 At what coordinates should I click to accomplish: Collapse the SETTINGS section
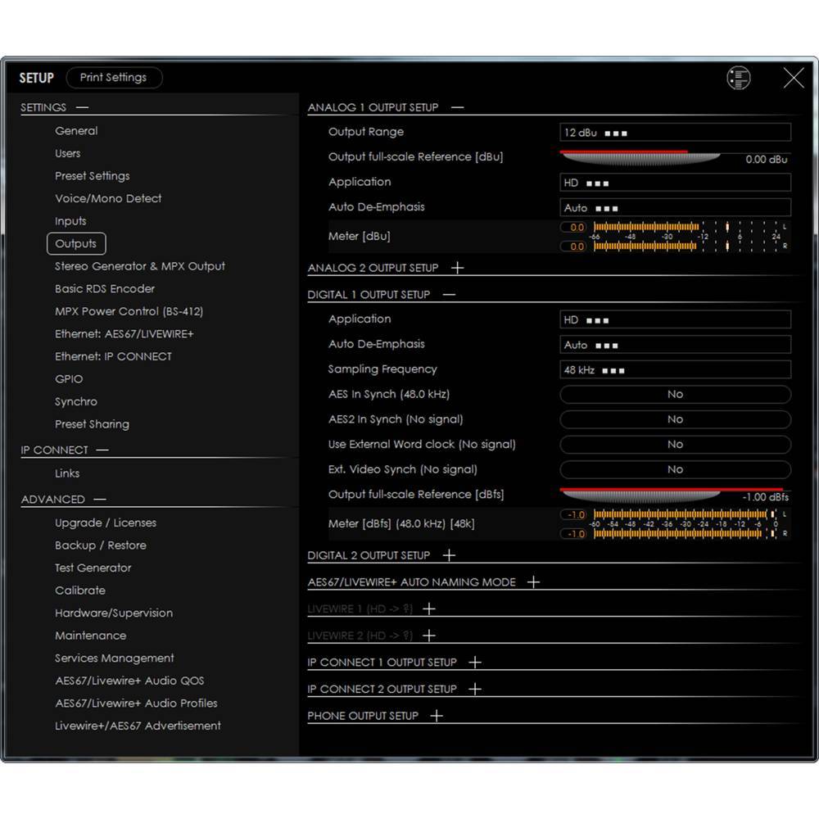(83, 107)
